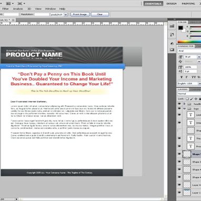Image resolution: width=201 pixels, height=201 pixels.
Task: Open the Mini Bridge panel icon
Action: click(172, 26)
